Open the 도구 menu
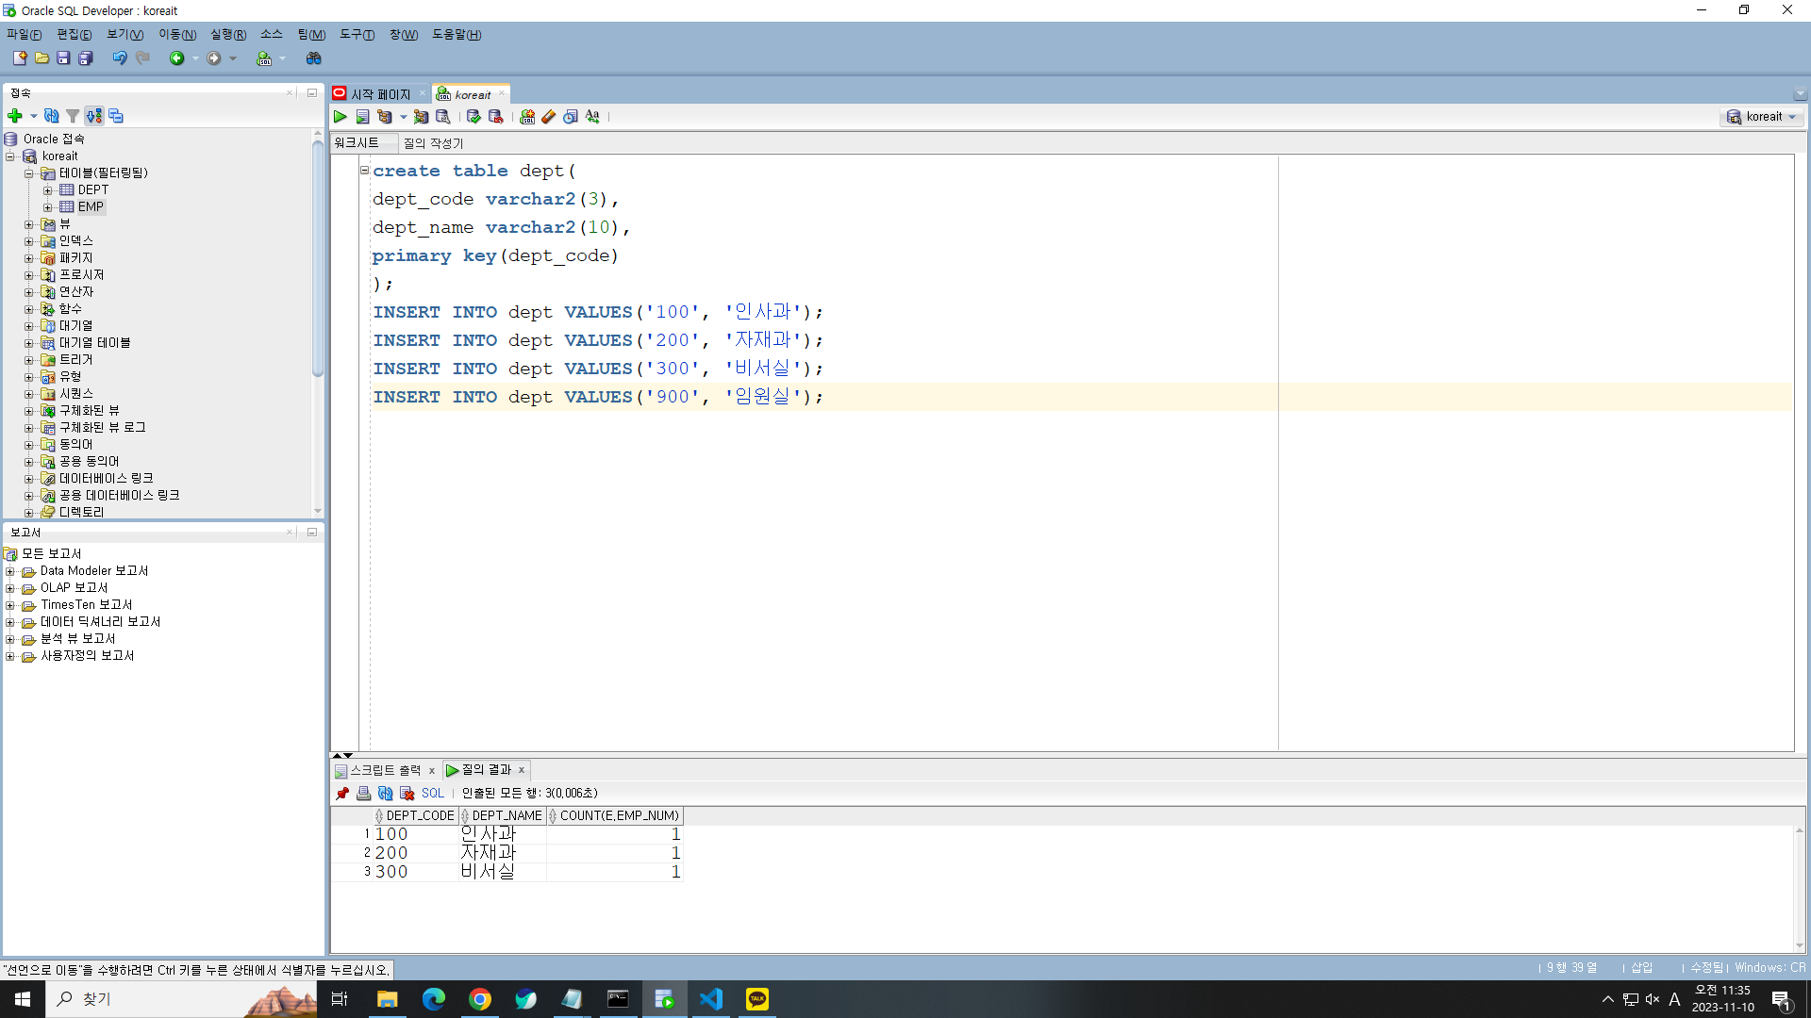The image size is (1811, 1018). pyautogui.click(x=357, y=35)
